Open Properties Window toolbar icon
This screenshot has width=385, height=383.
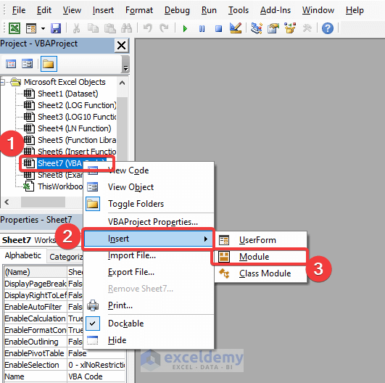point(273,28)
